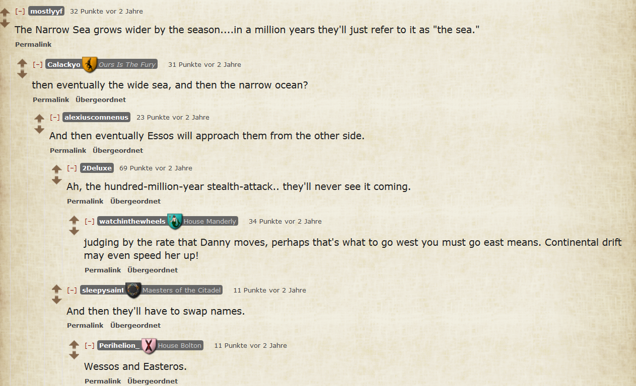
Task: Click Calackyo's Baratheon stag flair shield
Action: (x=89, y=64)
